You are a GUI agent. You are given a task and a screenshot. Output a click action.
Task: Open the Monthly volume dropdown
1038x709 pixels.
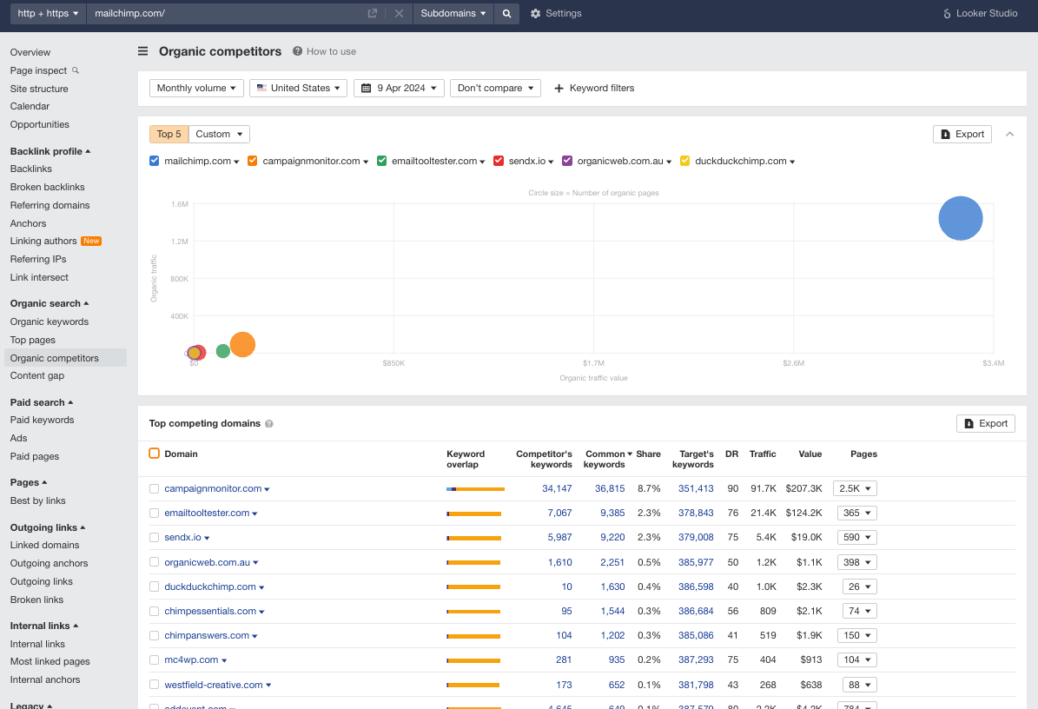(195, 88)
